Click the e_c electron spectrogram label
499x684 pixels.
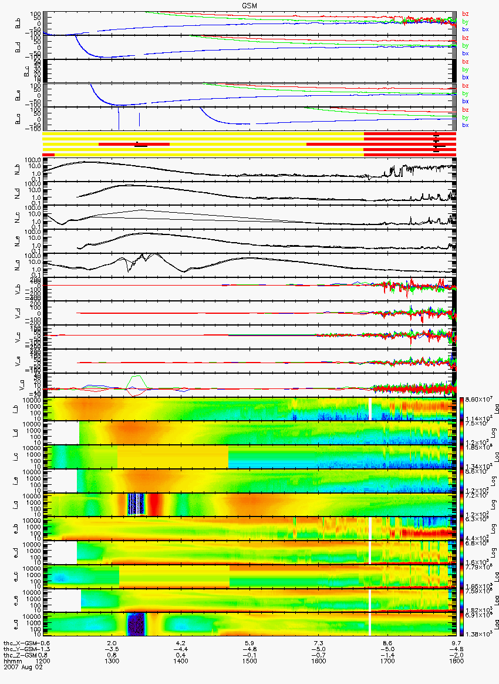(x=16, y=576)
